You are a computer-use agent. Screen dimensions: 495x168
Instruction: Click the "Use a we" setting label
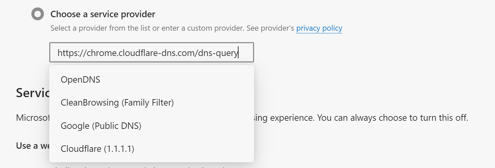[33, 146]
